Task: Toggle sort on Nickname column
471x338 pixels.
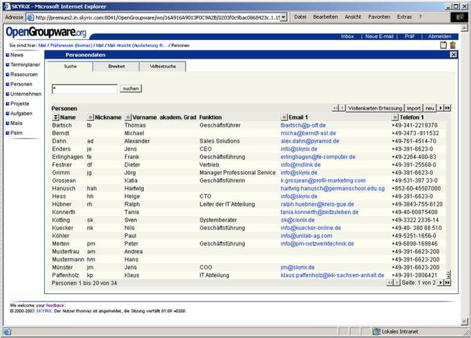Action: point(90,117)
